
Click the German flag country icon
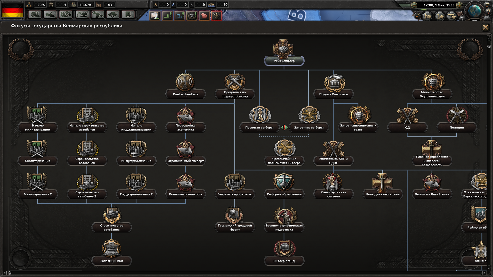pyautogui.click(x=12, y=10)
